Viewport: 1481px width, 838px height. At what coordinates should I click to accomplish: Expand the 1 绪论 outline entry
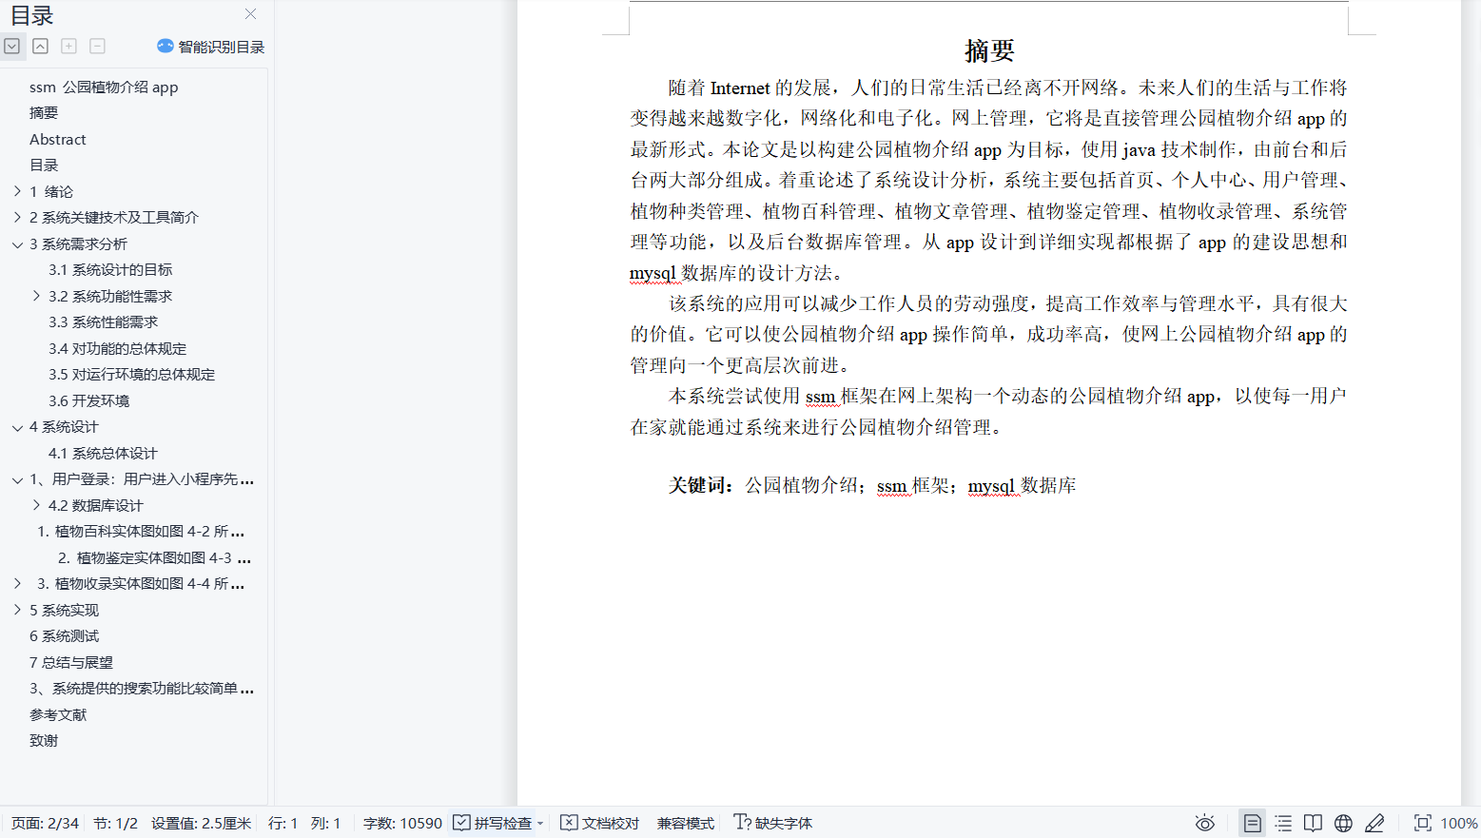point(17,191)
